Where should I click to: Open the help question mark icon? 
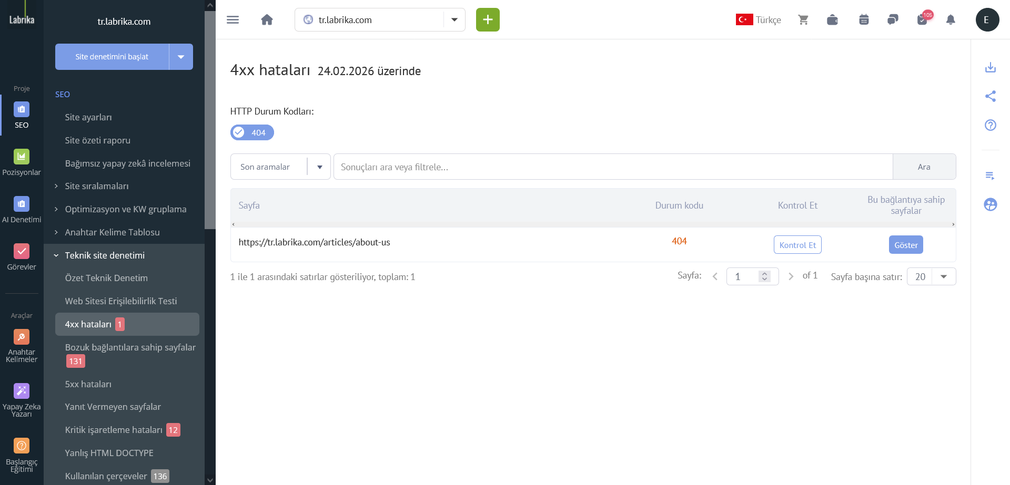pyautogui.click(x=991, y=125)
